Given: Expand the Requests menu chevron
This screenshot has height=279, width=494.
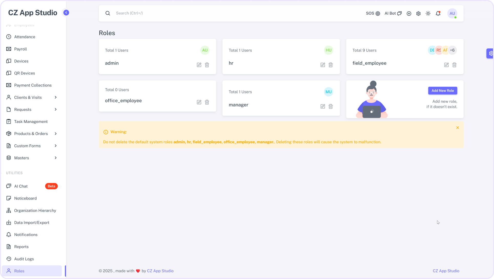Looking at the screenshot, I should pyautogui.click(x=56, y=109).
